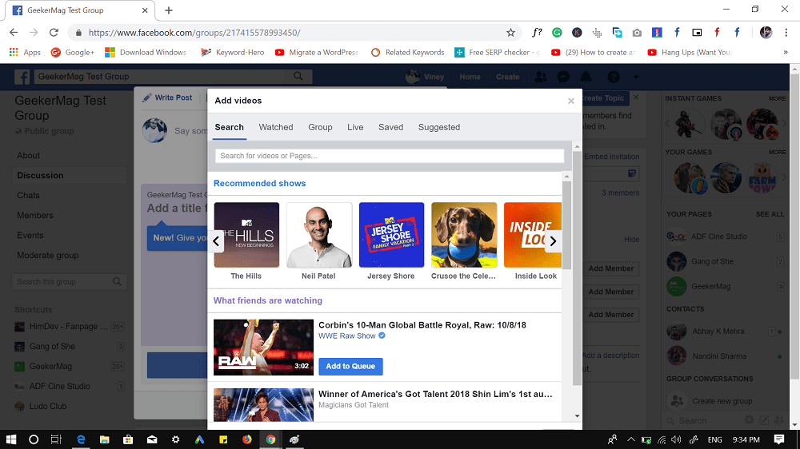Open Microsoft Edge from the taskbar

81,439
